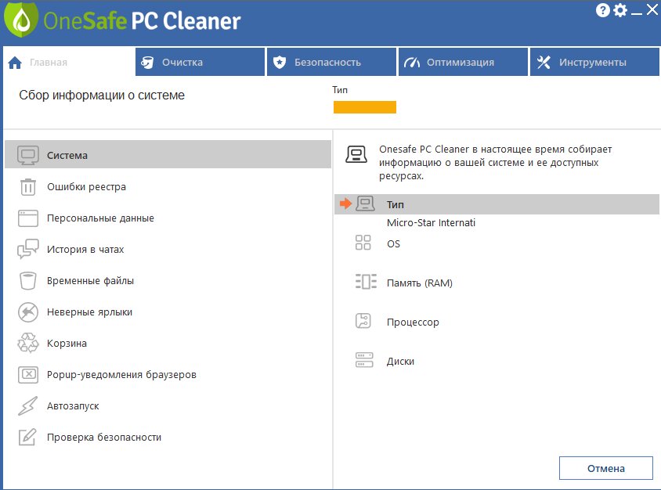Screen dimensions: 661x490
Task: Open the Инструменты tab
Action: 594,62
